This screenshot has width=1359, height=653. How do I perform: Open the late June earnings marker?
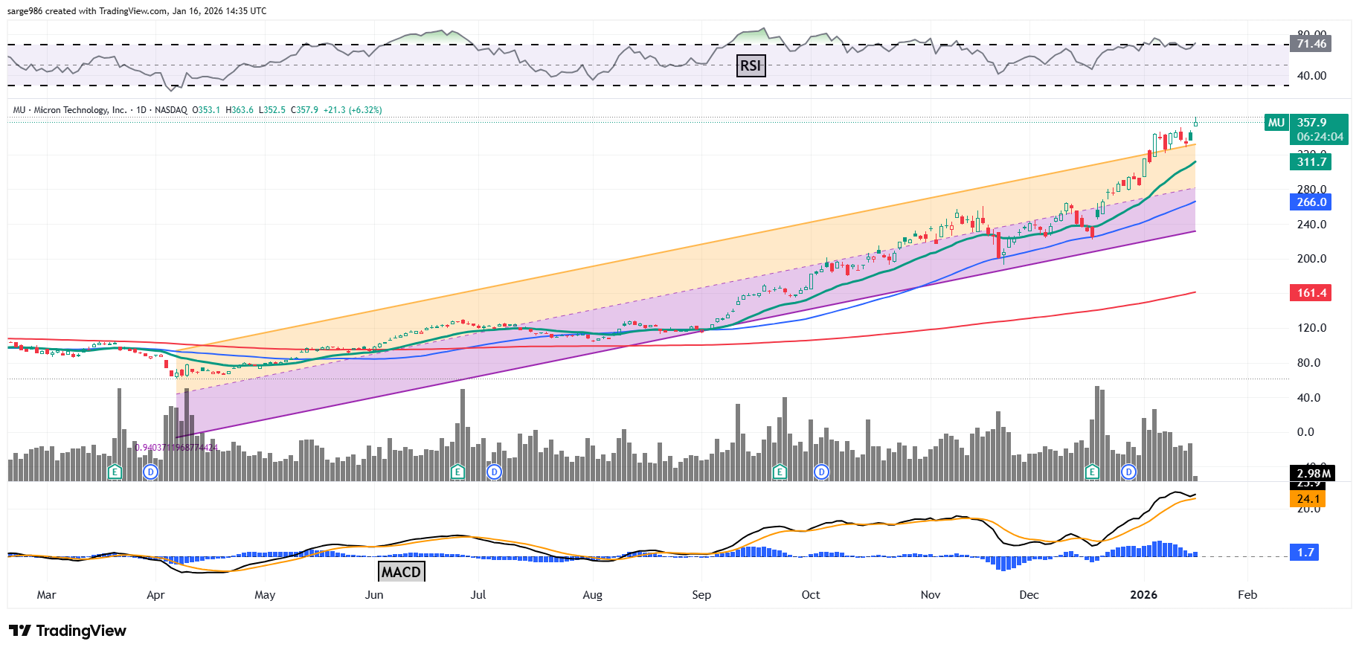[457, 472]
